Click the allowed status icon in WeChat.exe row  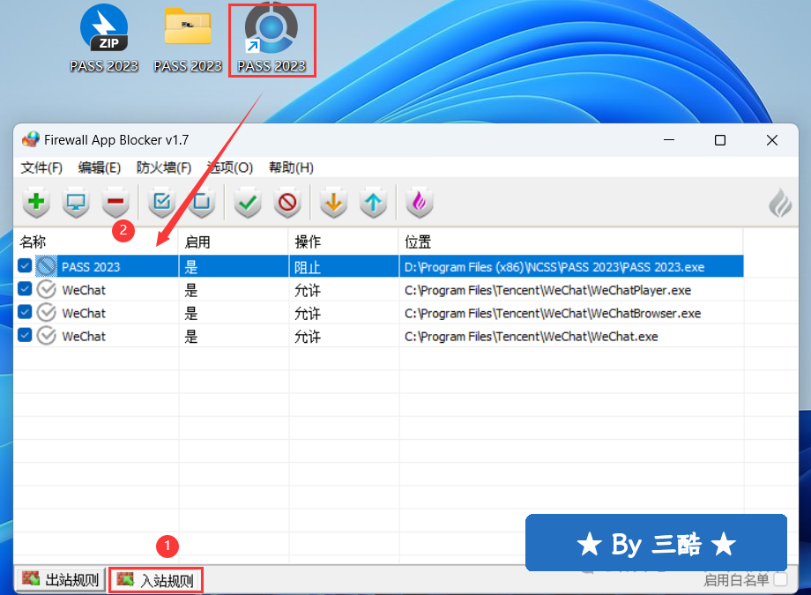pos(46,336)
